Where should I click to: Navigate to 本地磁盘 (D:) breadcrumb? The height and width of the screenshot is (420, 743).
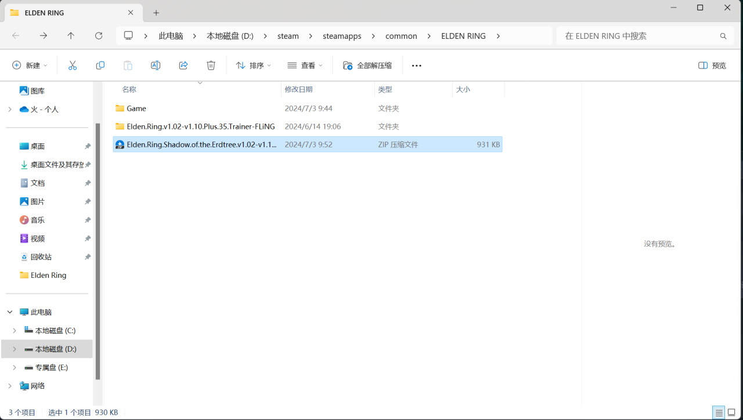click(230, 36)
